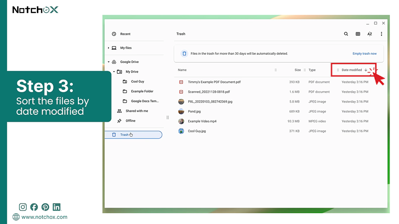Select file Pond.jpg

[194, 111]
